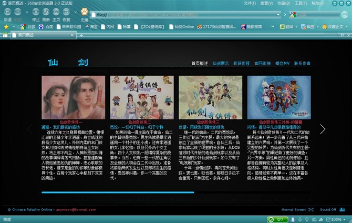Viewport: 352px width, 223px height.
Task: Expand the restore button dropdown arrow
Action: [76, 12]
